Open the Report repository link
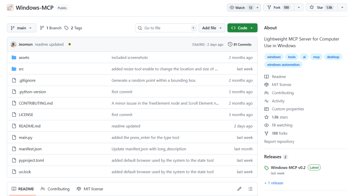351x196 pixels. 279,141
